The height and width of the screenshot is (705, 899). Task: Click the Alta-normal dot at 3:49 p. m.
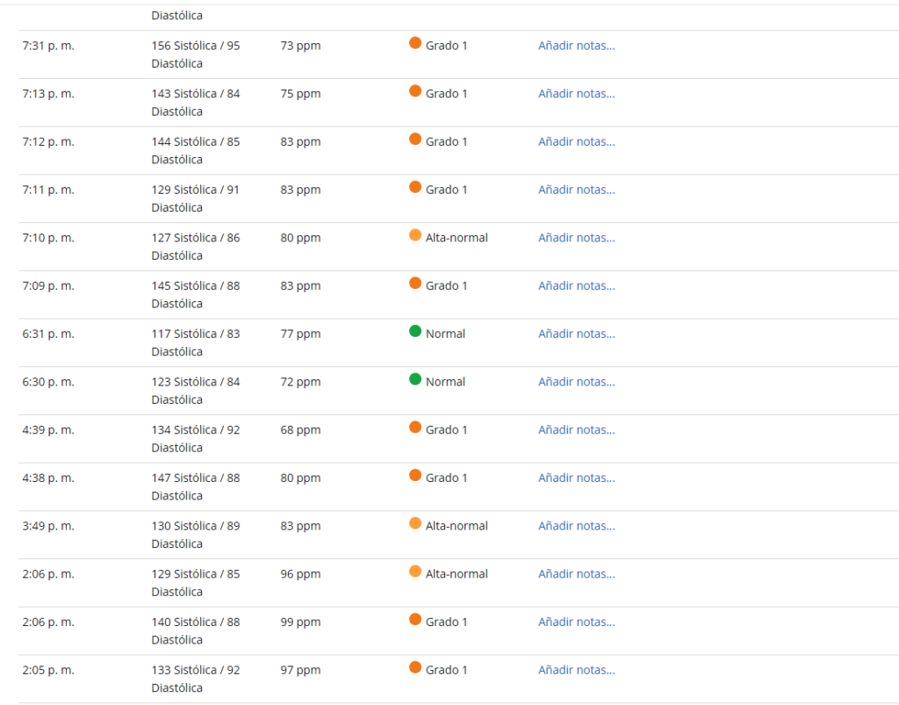pyautogui.click(x=415, y=523)
